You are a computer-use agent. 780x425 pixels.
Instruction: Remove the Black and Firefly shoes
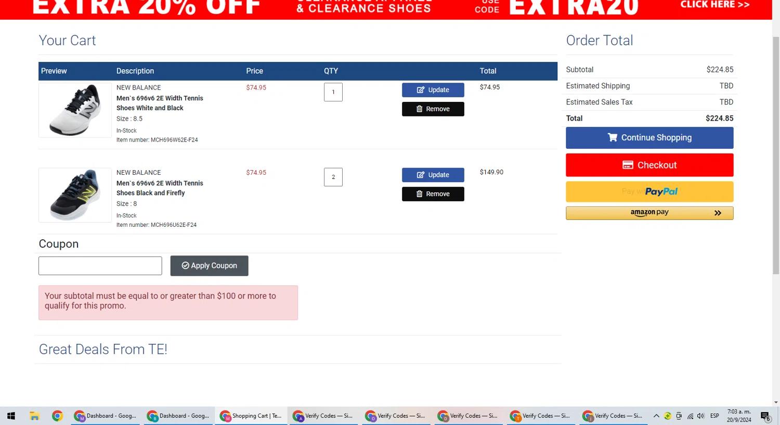tap(433, 194)
